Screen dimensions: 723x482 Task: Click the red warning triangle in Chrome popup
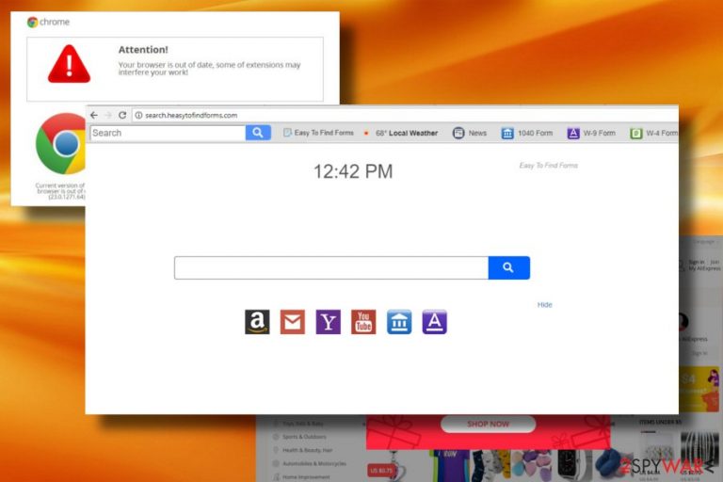point(69,64)
